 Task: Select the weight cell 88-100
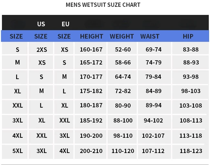[123, 121]
